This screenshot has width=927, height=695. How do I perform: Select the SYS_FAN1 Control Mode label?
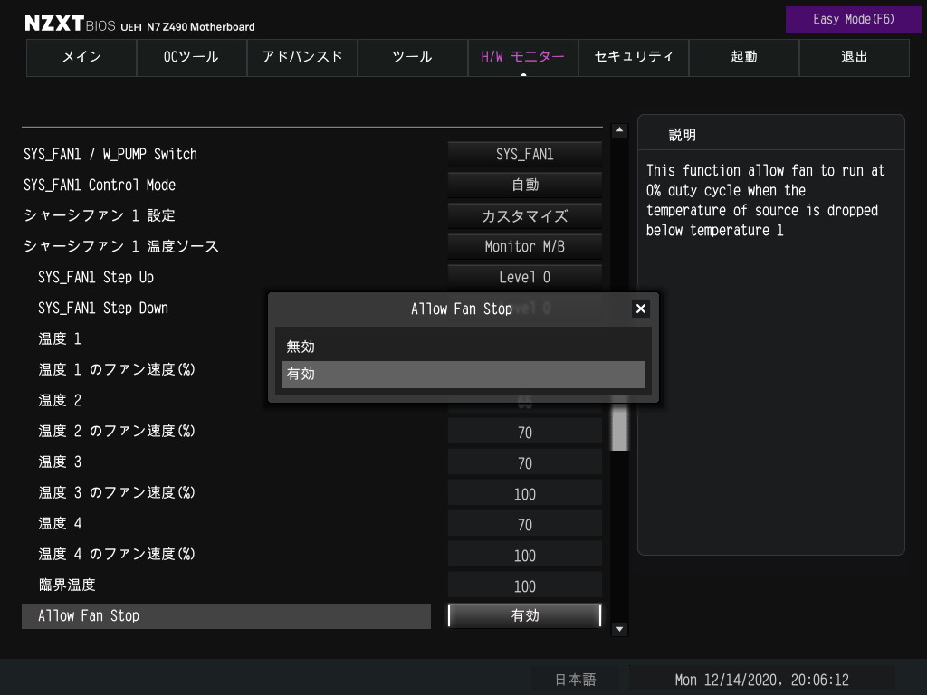100,185
